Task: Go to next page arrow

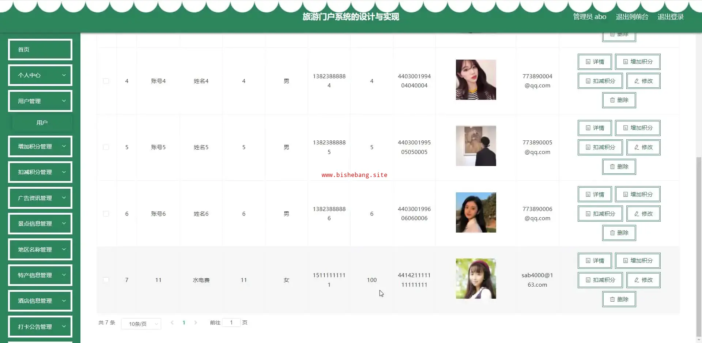Action: click(196, 323)
